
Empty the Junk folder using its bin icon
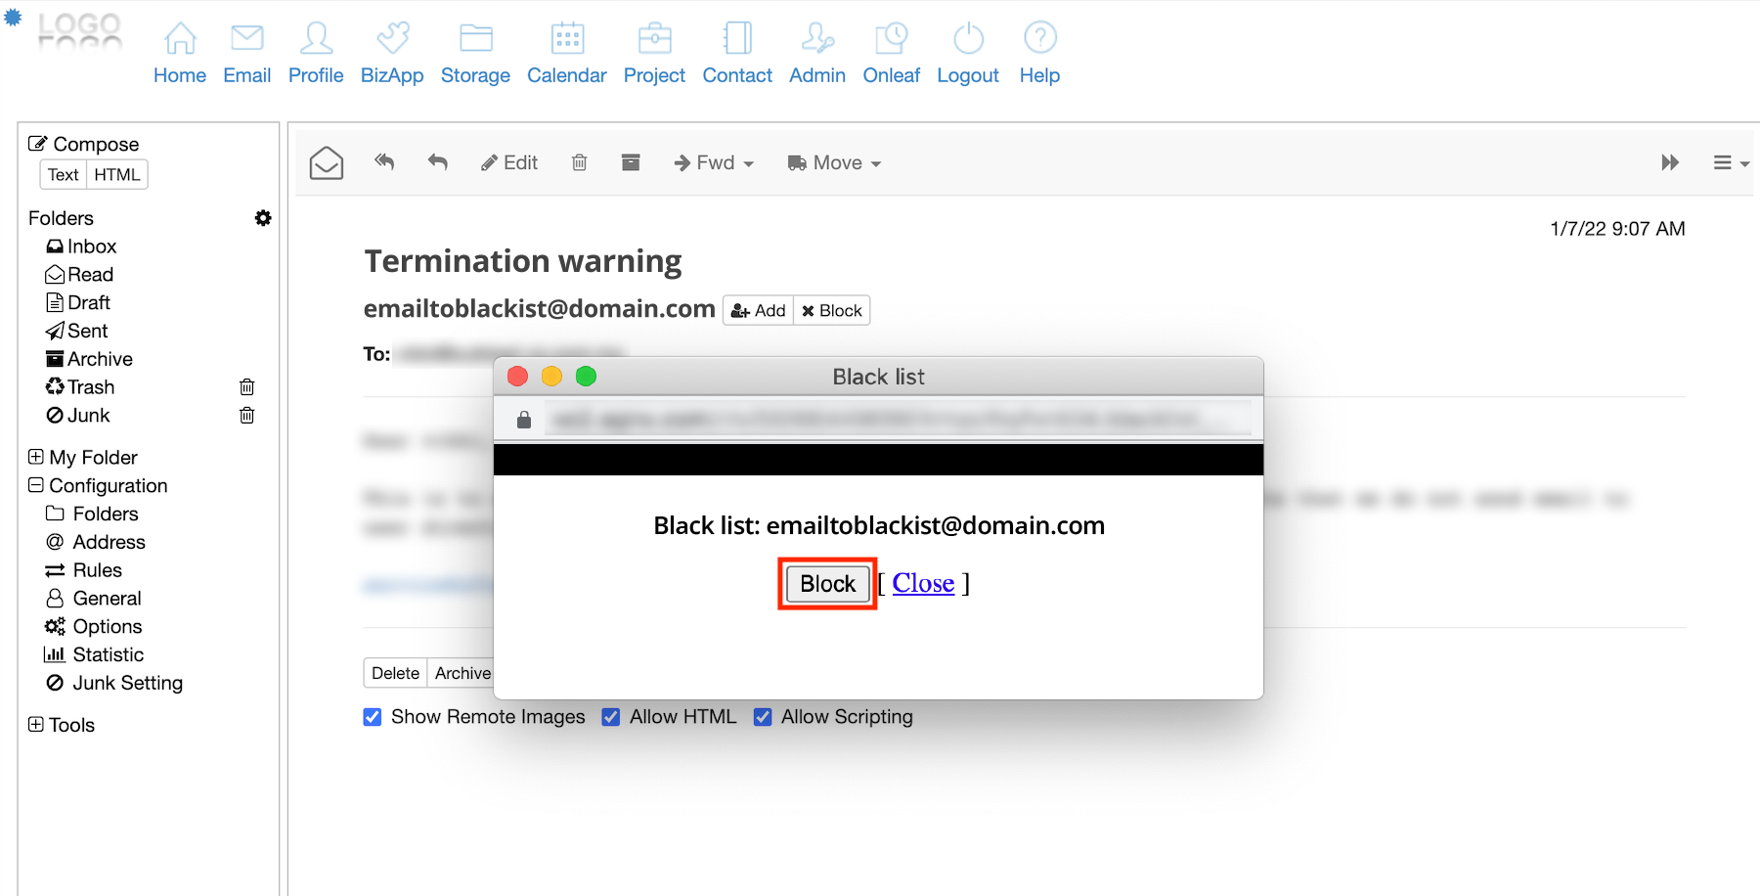[x=247, y=416]
